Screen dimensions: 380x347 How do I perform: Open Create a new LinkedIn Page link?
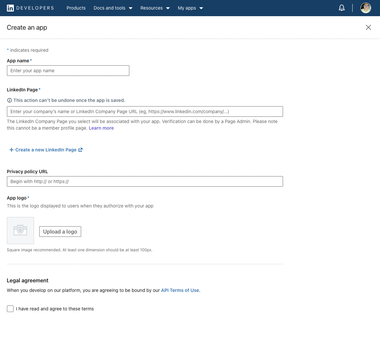[46, 150]
